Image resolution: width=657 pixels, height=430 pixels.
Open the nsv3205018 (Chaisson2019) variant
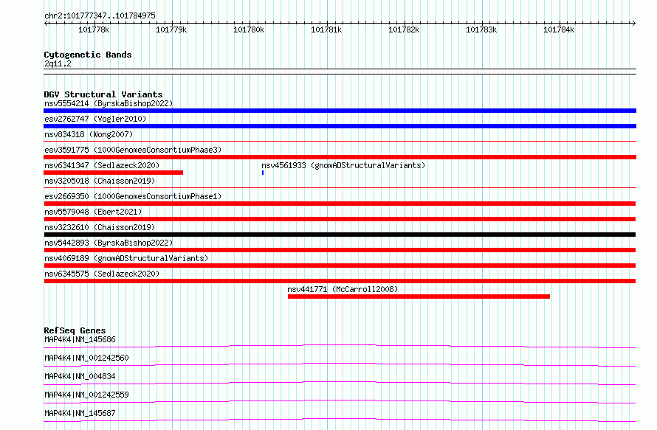point(100,181)
